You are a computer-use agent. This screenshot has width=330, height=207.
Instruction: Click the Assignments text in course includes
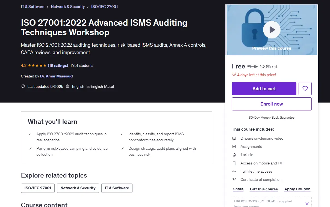point(251,146)
